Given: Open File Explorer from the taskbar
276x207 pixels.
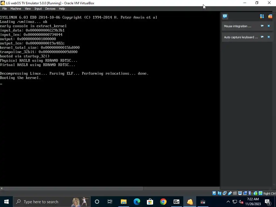Looking at the screenshot, I should pyautogui.click(x=123, y=202).
